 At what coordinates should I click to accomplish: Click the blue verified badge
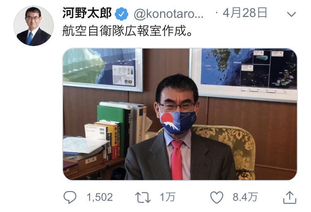click(x=122, y=14)
